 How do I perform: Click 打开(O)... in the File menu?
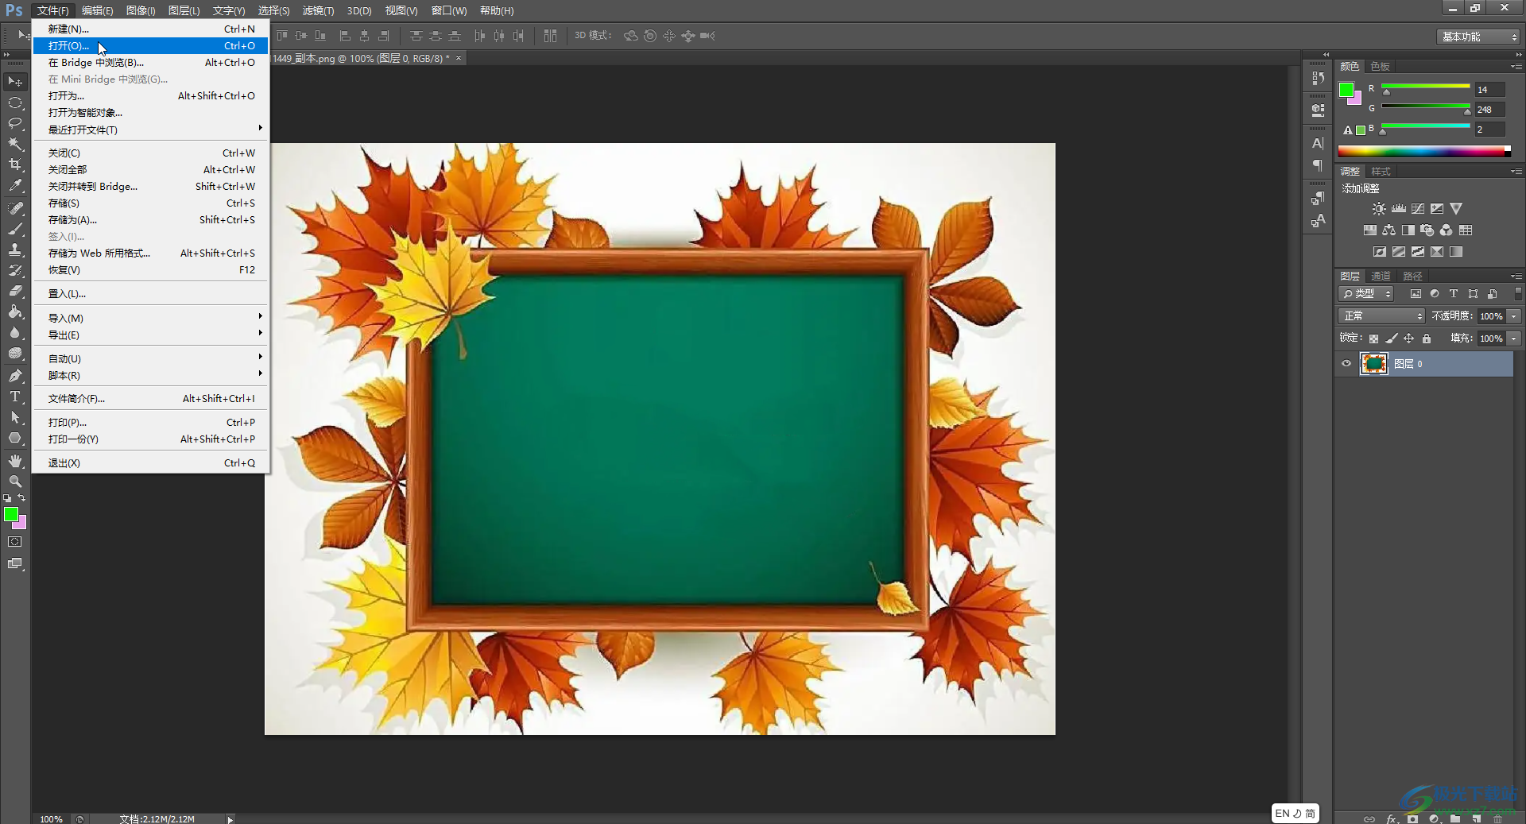151,46
